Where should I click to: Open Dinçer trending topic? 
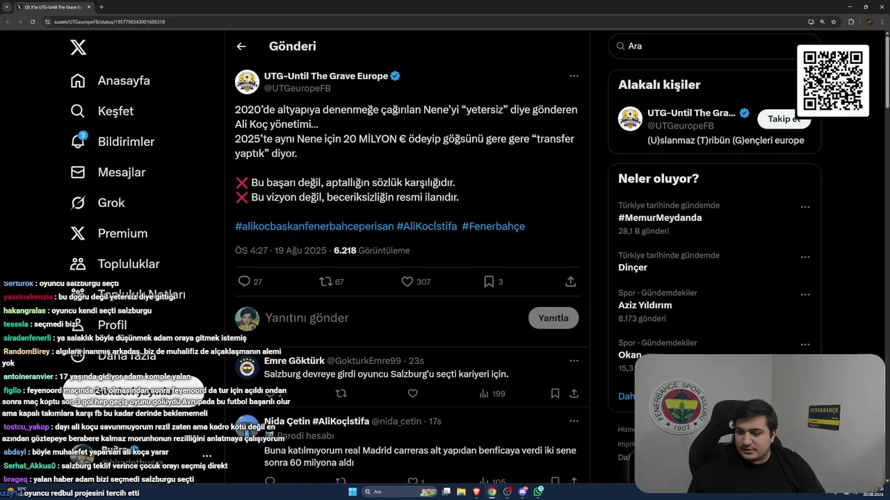click(633, 267)
